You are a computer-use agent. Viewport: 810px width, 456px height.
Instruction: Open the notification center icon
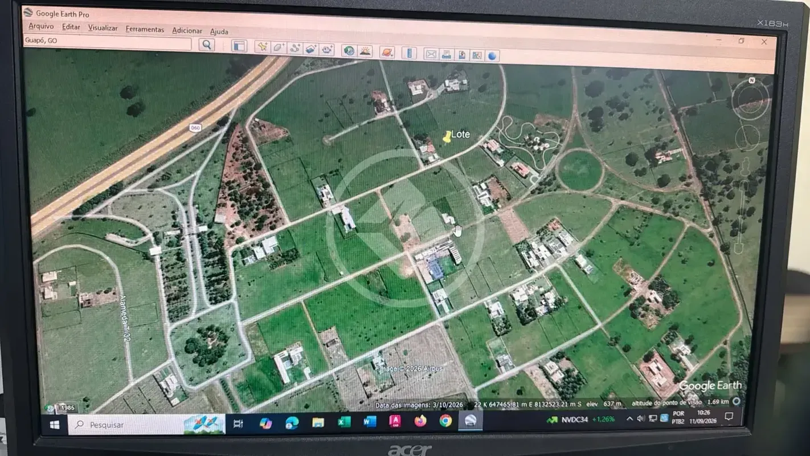click(x=729, y=417)
